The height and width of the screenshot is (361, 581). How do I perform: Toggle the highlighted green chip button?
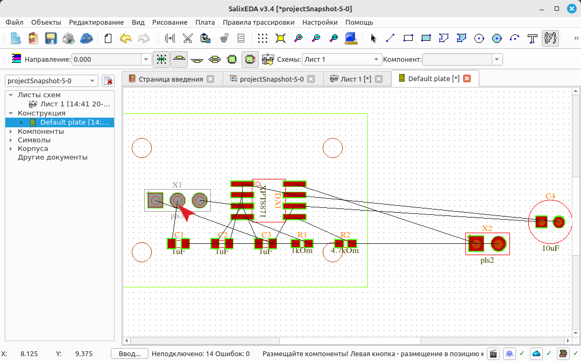(x=250, y=59)
